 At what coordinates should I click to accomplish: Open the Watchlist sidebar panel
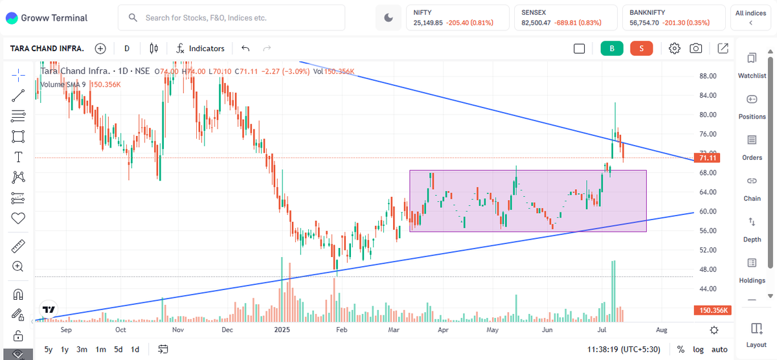752,66
